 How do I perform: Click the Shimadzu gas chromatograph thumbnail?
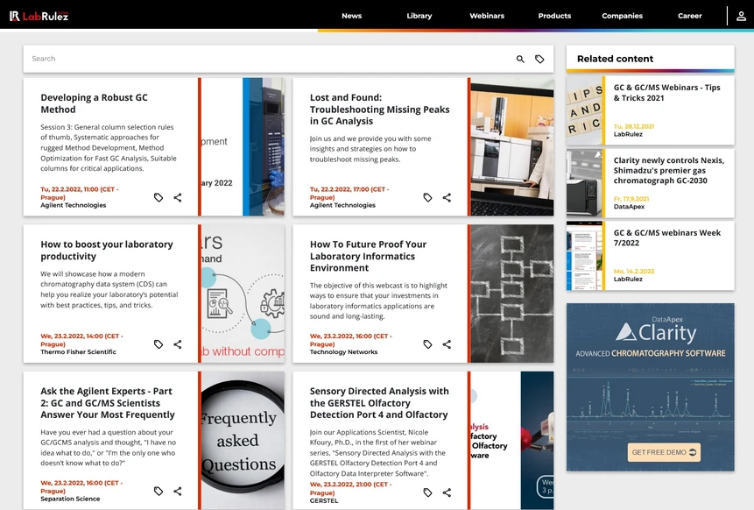tap(584, 183)
